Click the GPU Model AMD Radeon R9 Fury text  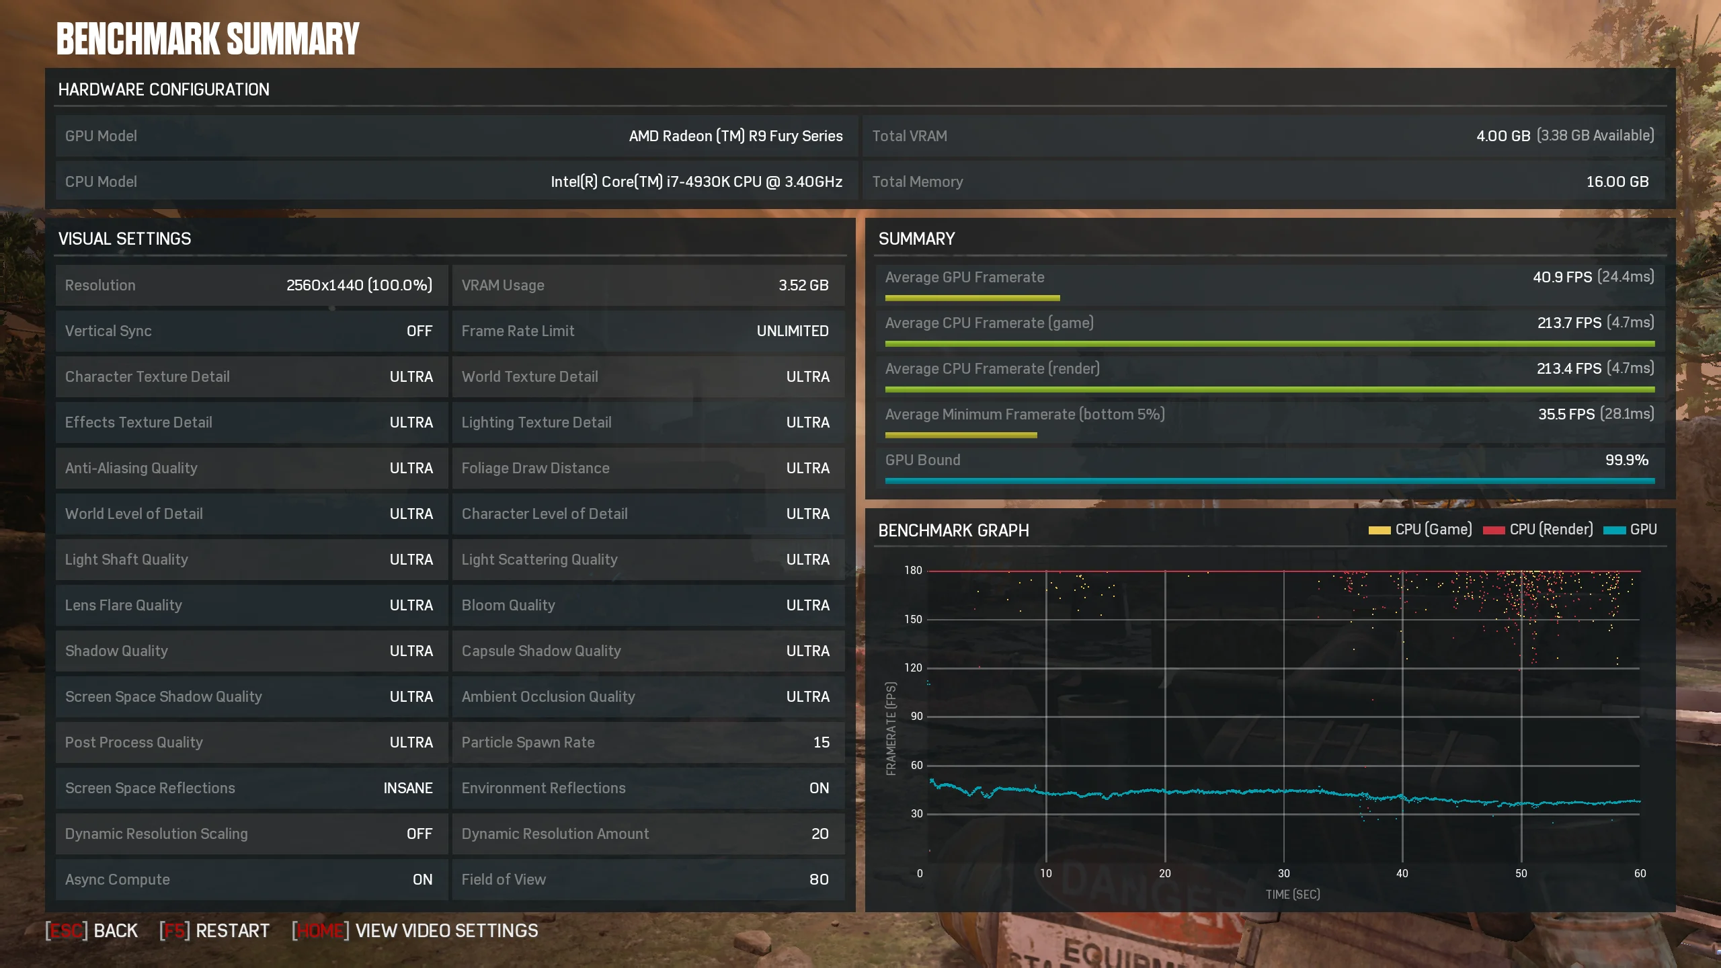point(735,136)
